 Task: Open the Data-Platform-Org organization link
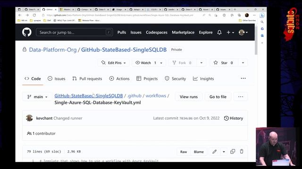pyautogui.click(x=53, y=50)
